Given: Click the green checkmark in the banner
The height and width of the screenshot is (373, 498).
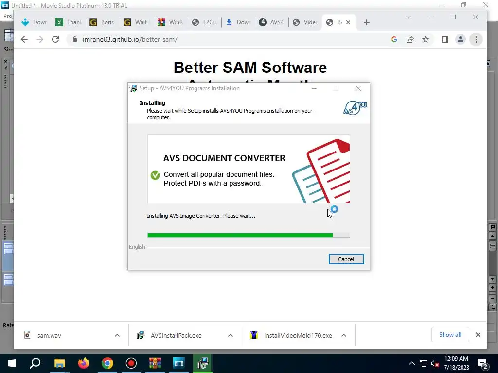Looking at the screenshot, I should tap(155, 175).
